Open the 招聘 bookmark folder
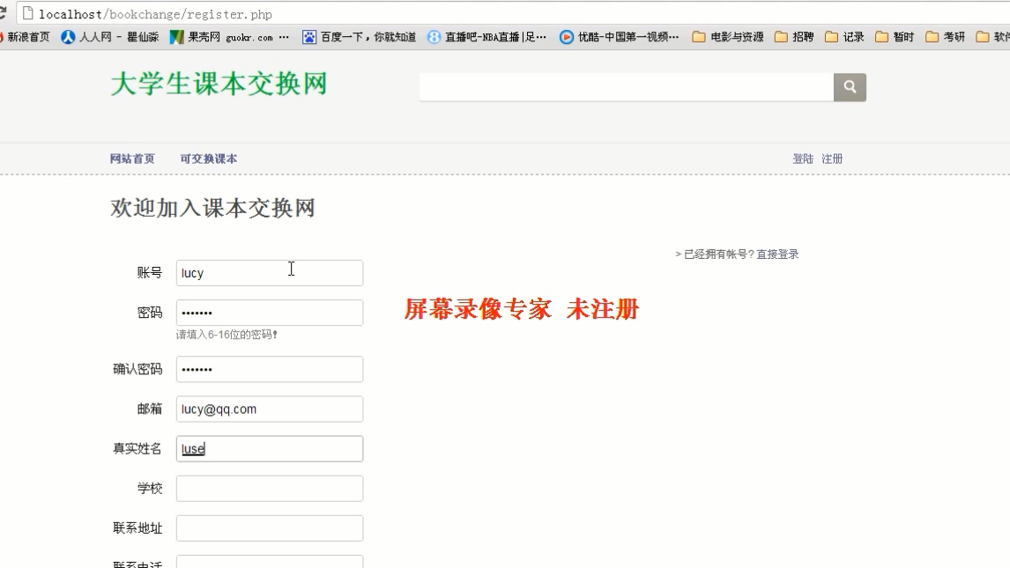This screenshot has width=1010, height=568. click(x=794, y=37)
